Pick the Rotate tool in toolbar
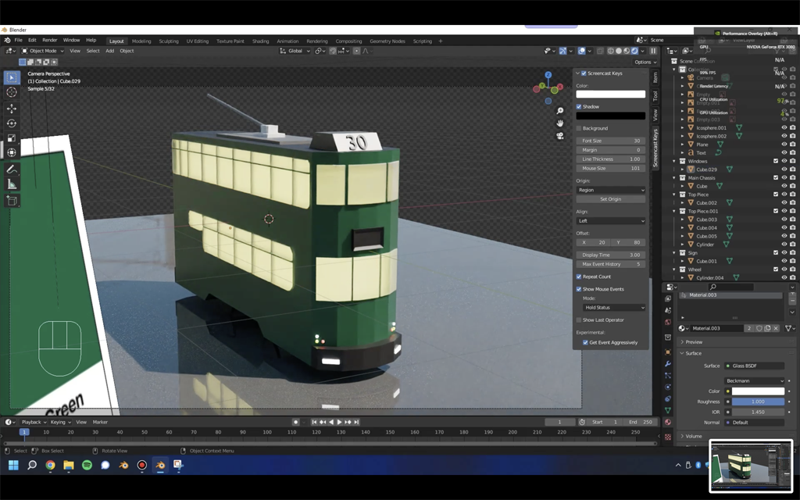 coord(12,123)
